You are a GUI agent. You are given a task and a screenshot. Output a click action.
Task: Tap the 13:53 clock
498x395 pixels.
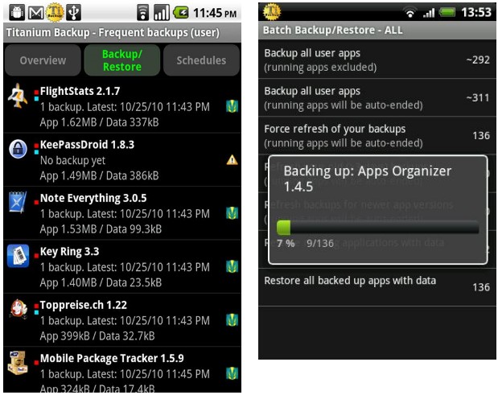(x=476, y=12)
